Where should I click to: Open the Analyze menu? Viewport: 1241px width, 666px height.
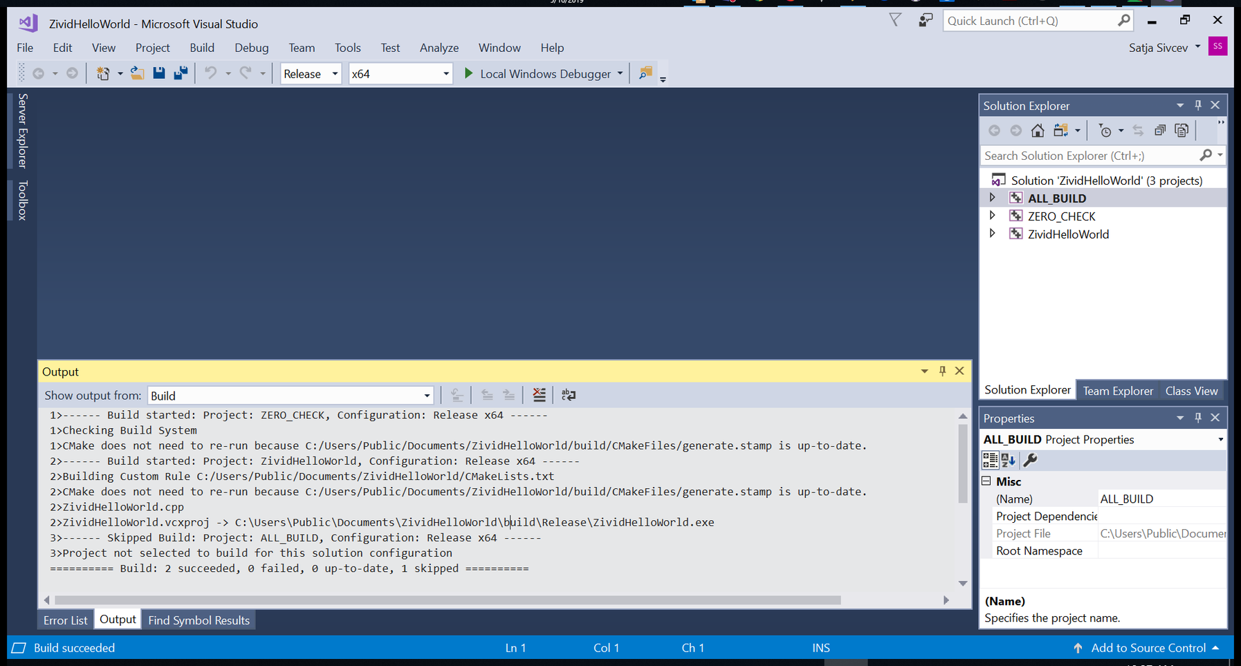point(439,48)
